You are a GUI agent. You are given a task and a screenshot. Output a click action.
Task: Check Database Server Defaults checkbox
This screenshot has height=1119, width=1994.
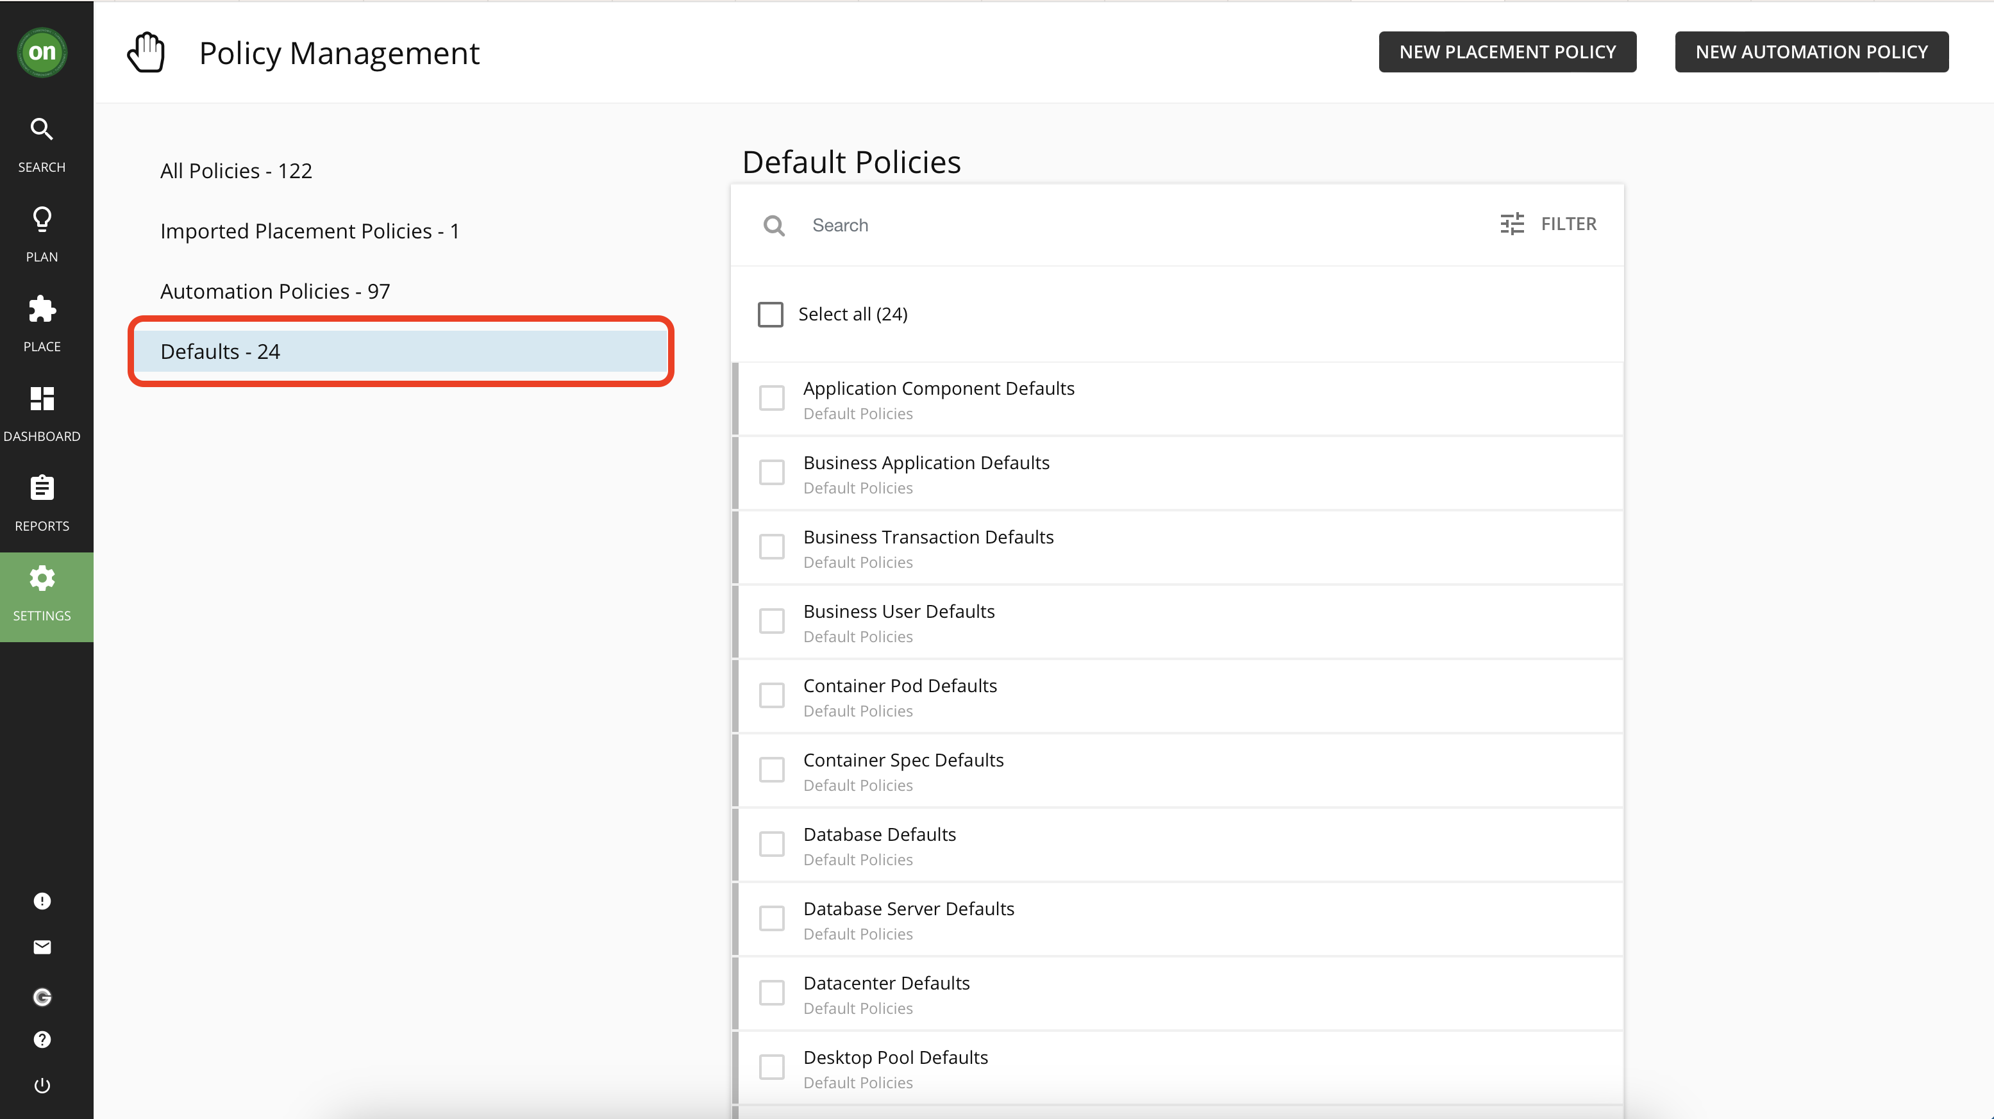pyautogui.click(x=772, y=918)
